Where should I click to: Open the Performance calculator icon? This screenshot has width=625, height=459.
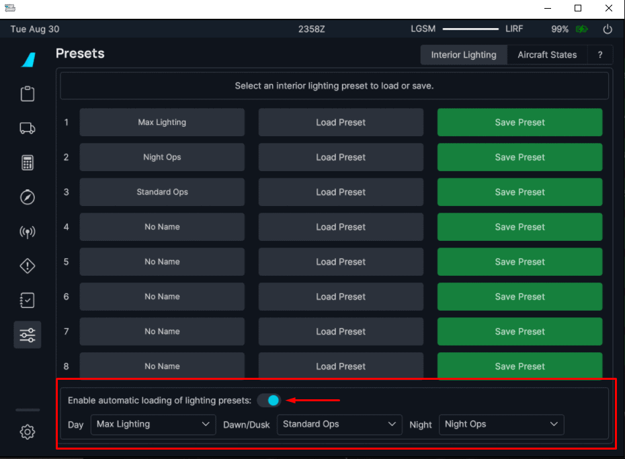tap(28, 162)
